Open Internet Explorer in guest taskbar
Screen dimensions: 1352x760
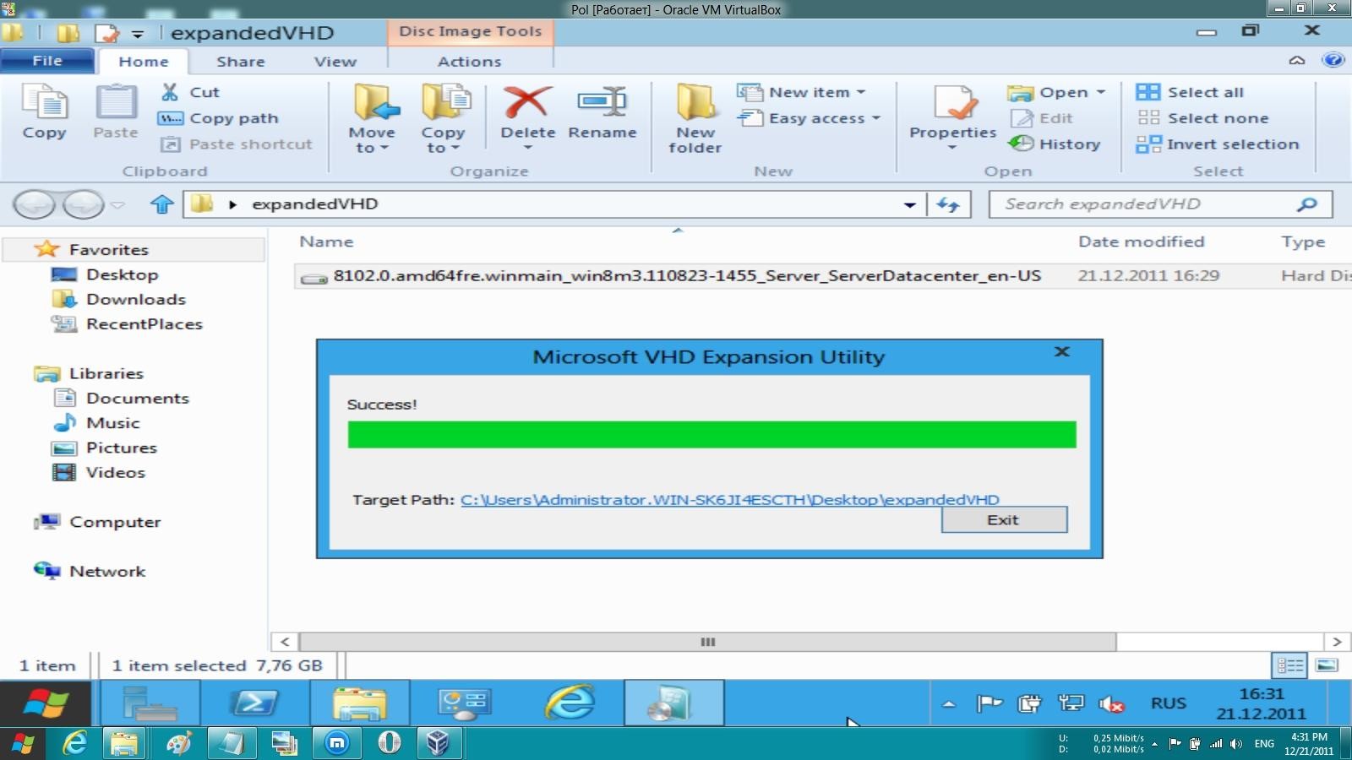point(570,703)
